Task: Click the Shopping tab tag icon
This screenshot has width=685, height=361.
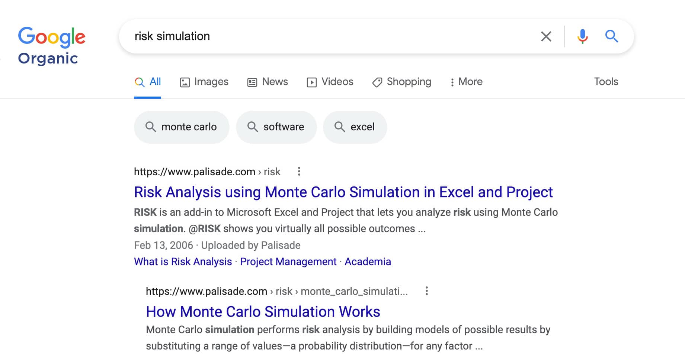Action: point(377,82)
